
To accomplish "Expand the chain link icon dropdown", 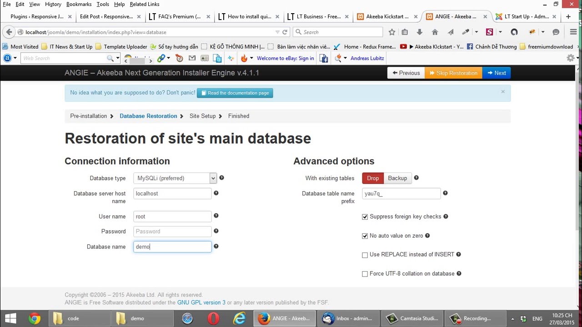I will 169,58.
